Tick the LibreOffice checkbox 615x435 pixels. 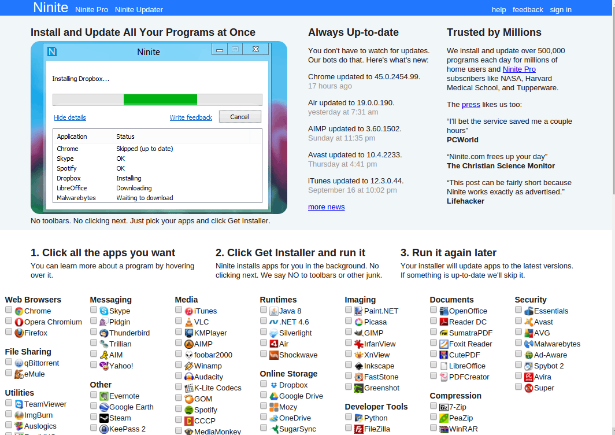pyautogui.click(x=434, y=365)
